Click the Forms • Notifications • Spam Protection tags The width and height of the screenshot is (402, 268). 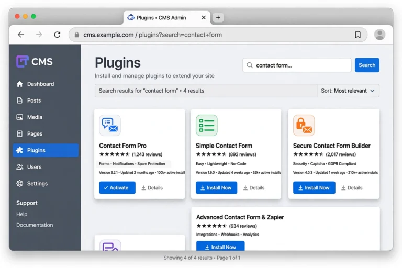[132, 164]
